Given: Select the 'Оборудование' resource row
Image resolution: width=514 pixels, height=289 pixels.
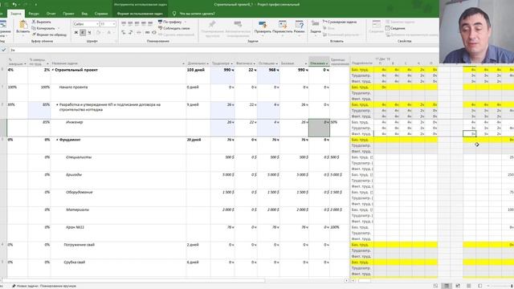Looking at the screenshot, I should point(80,193).
